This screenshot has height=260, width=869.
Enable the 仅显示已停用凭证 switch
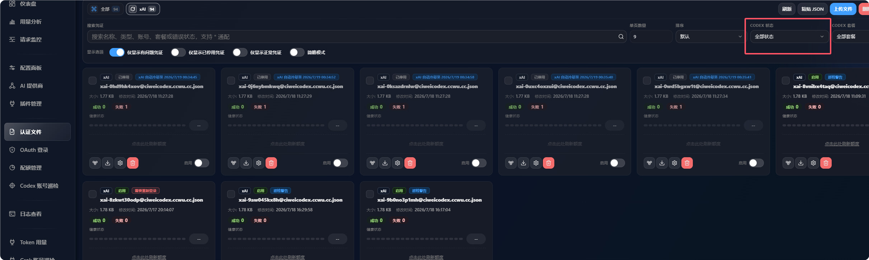[178, 52]
